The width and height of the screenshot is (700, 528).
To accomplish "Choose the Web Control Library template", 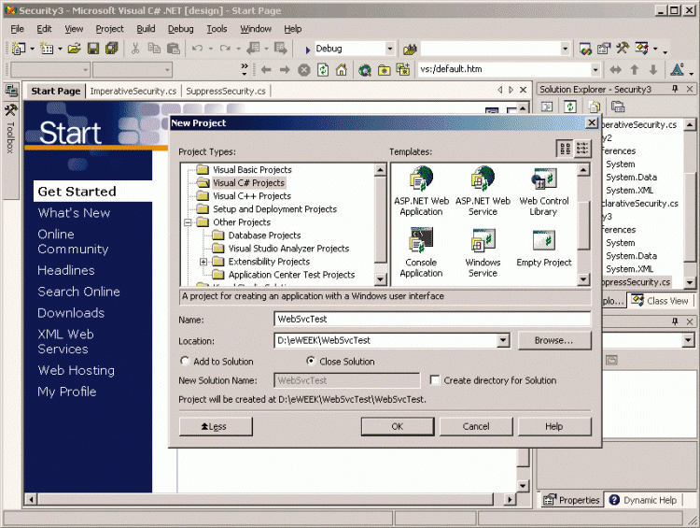I will pos(543,192).
